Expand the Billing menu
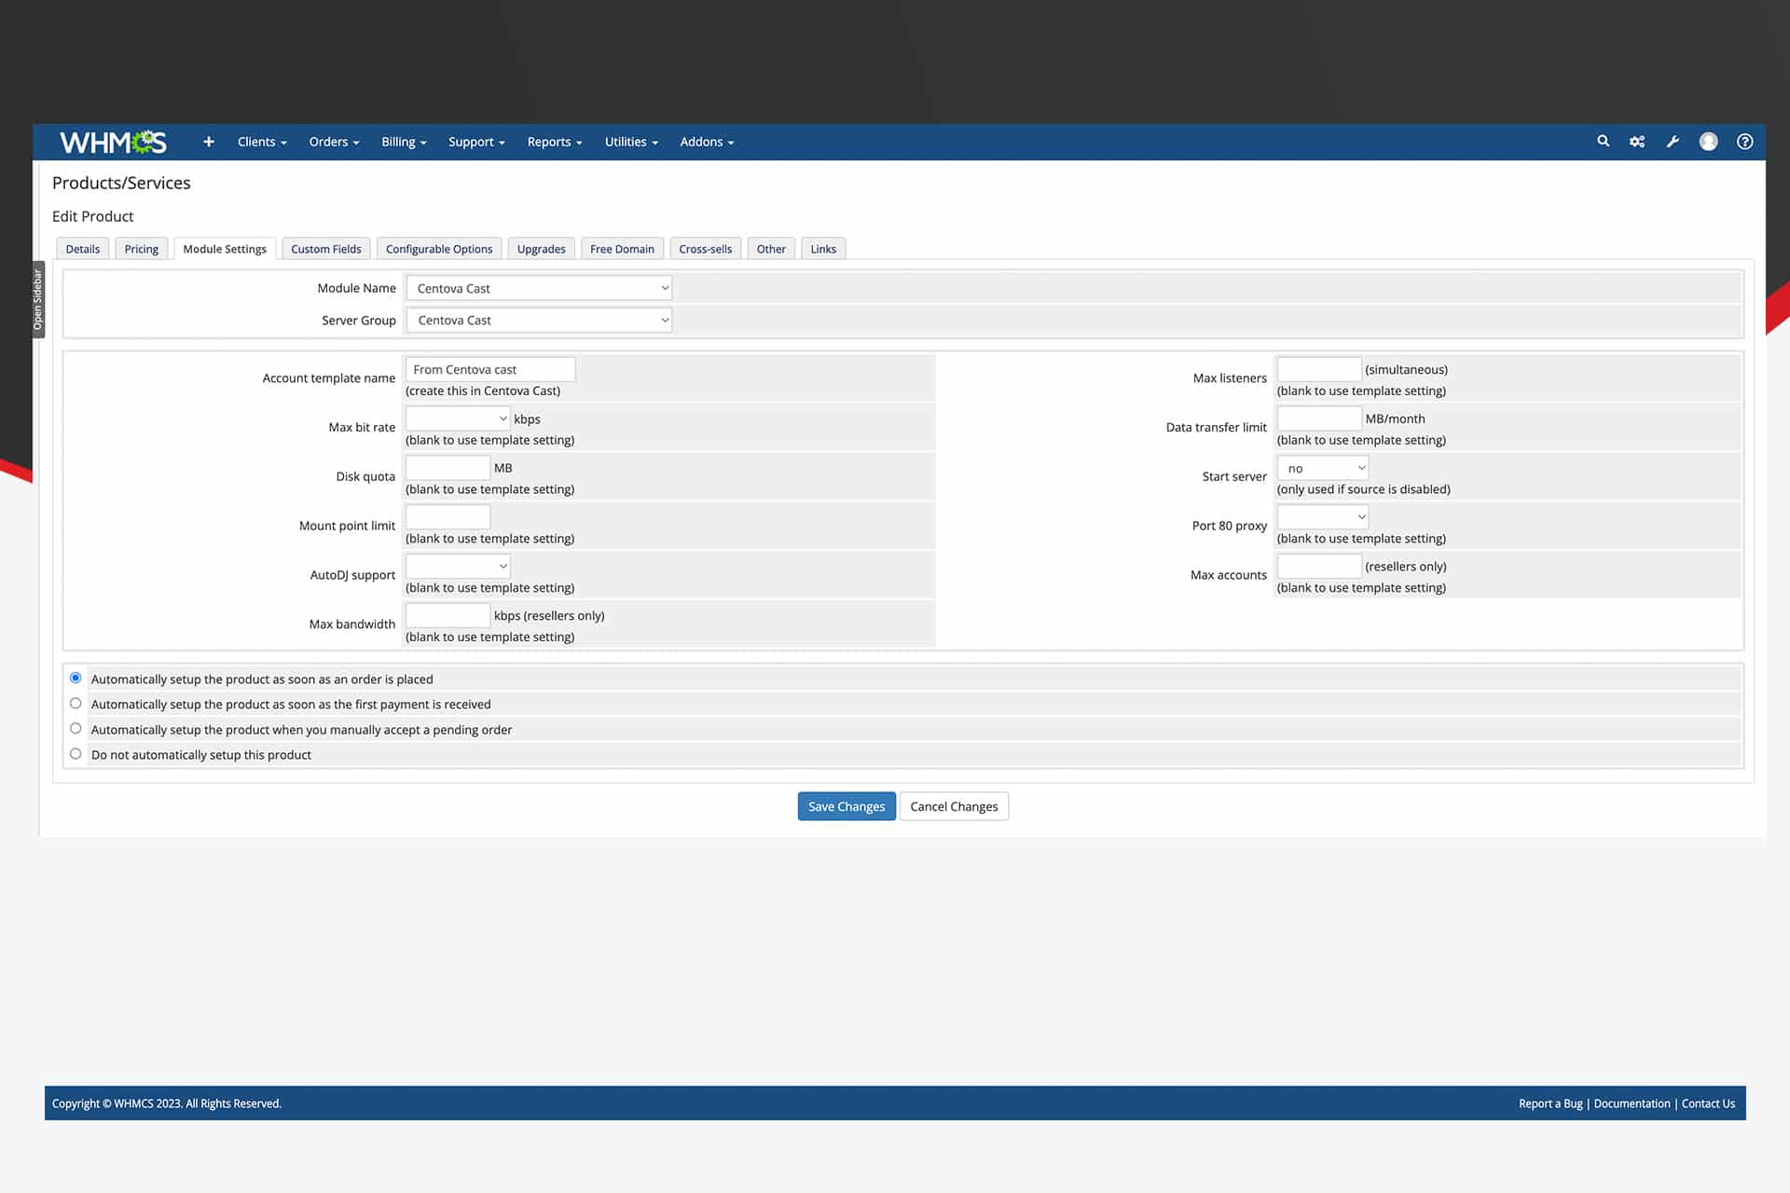Image resolution: width=1790 pixels, height=1193 pixels. [x=404, y=142]
